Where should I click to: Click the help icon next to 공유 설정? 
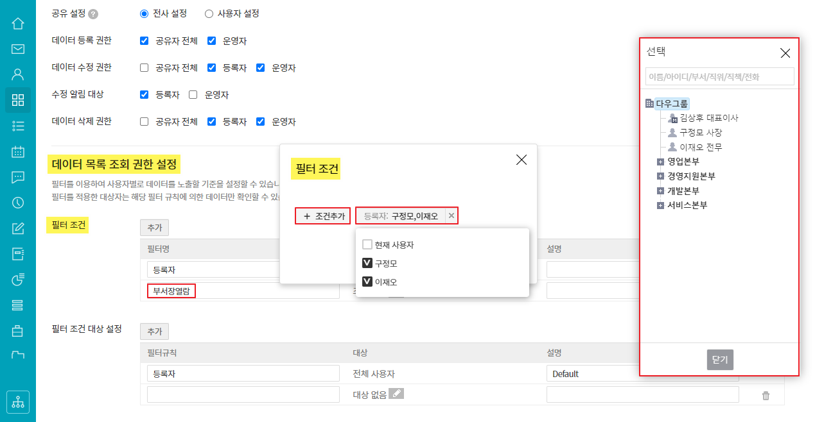(x=93, y=13)
